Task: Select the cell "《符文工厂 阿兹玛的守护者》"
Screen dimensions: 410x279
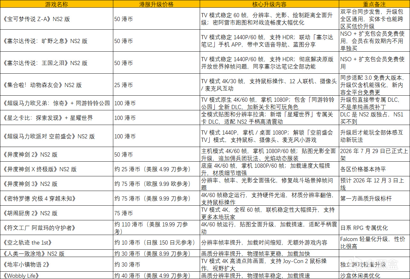Action: (x=56, y=228)
